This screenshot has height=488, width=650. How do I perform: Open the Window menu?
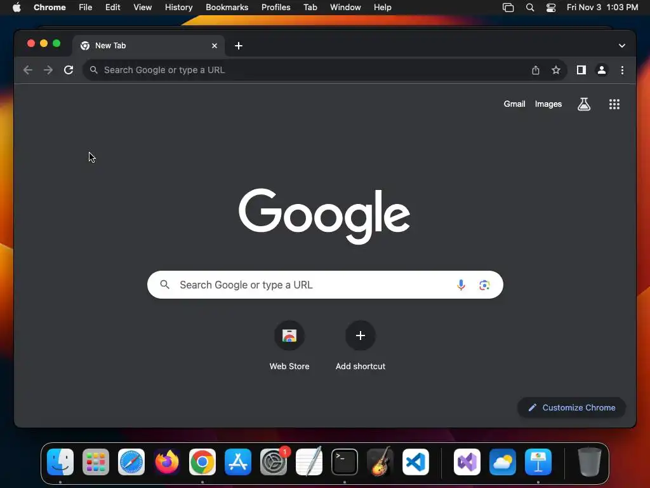tap(345, 8)
